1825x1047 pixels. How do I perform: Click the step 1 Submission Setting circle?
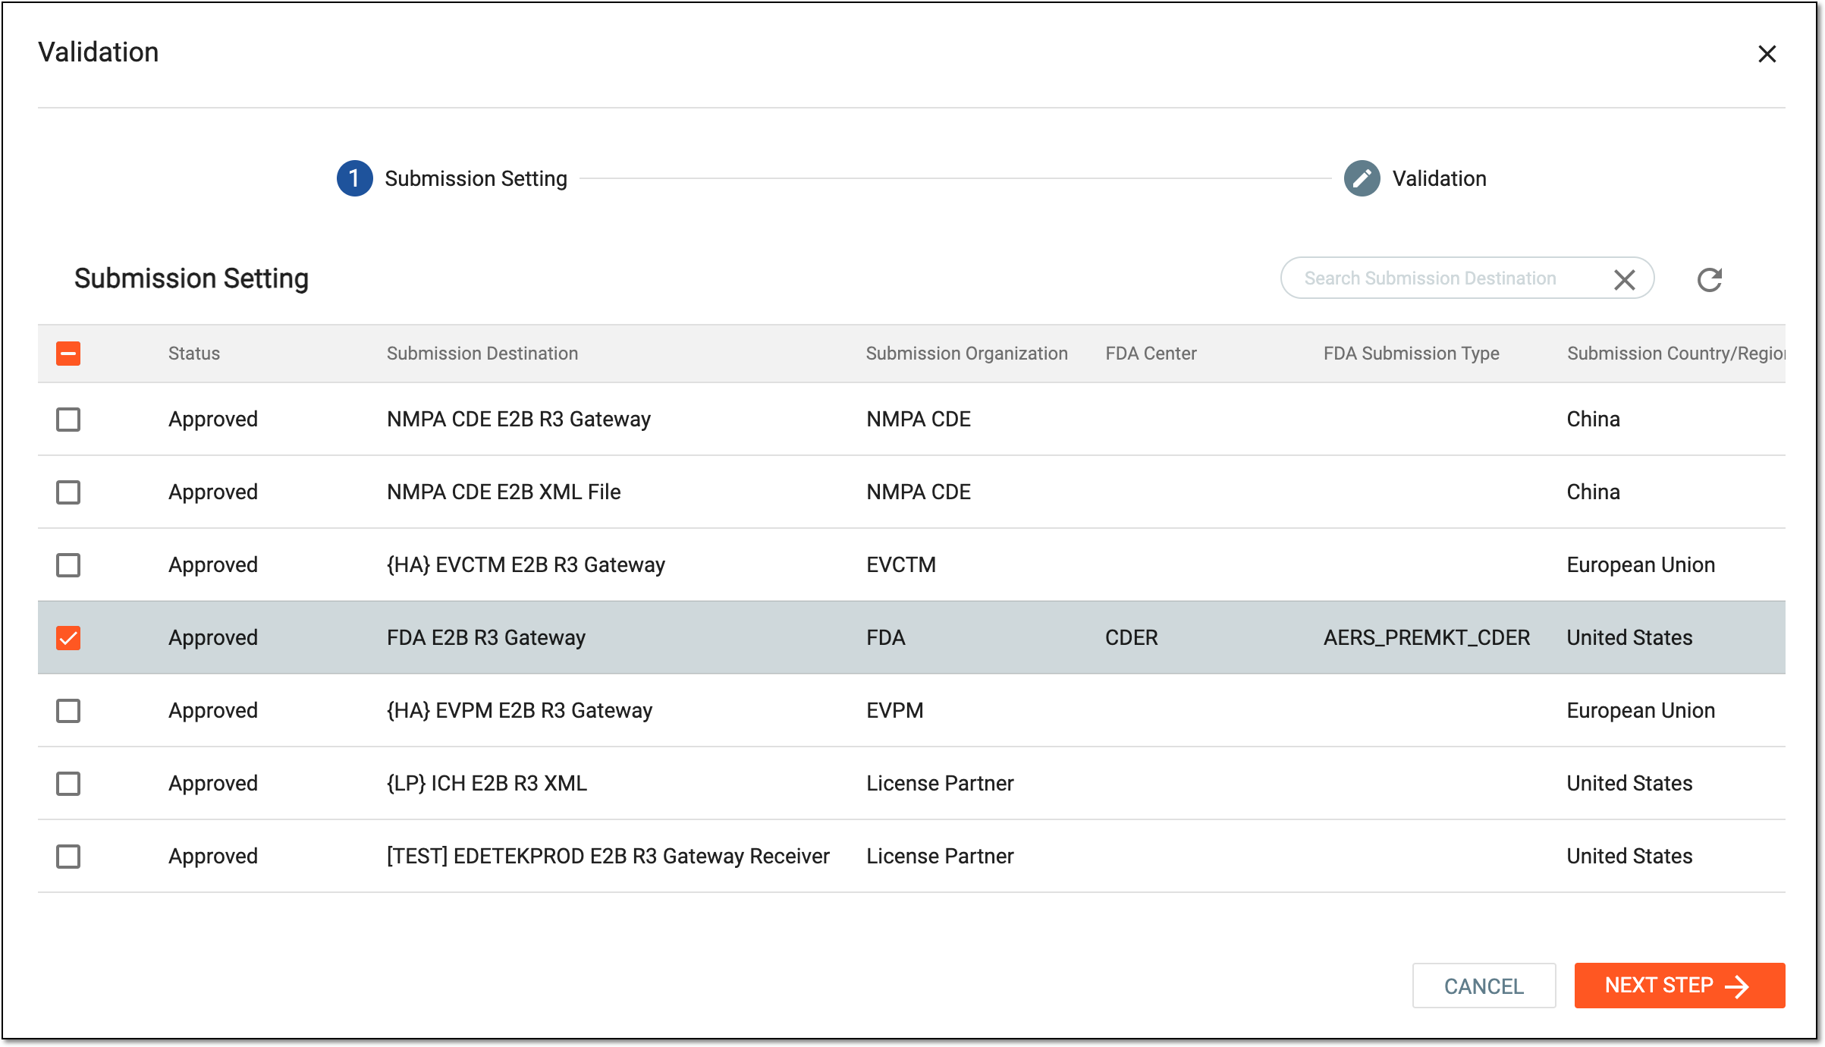click(354, 178)
